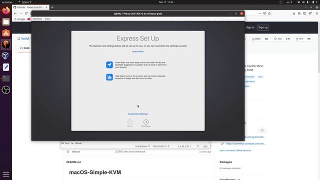Screen dimensions: 320x180
Task: Click the Sign up button on GitHub
Action: click(263, 27)
